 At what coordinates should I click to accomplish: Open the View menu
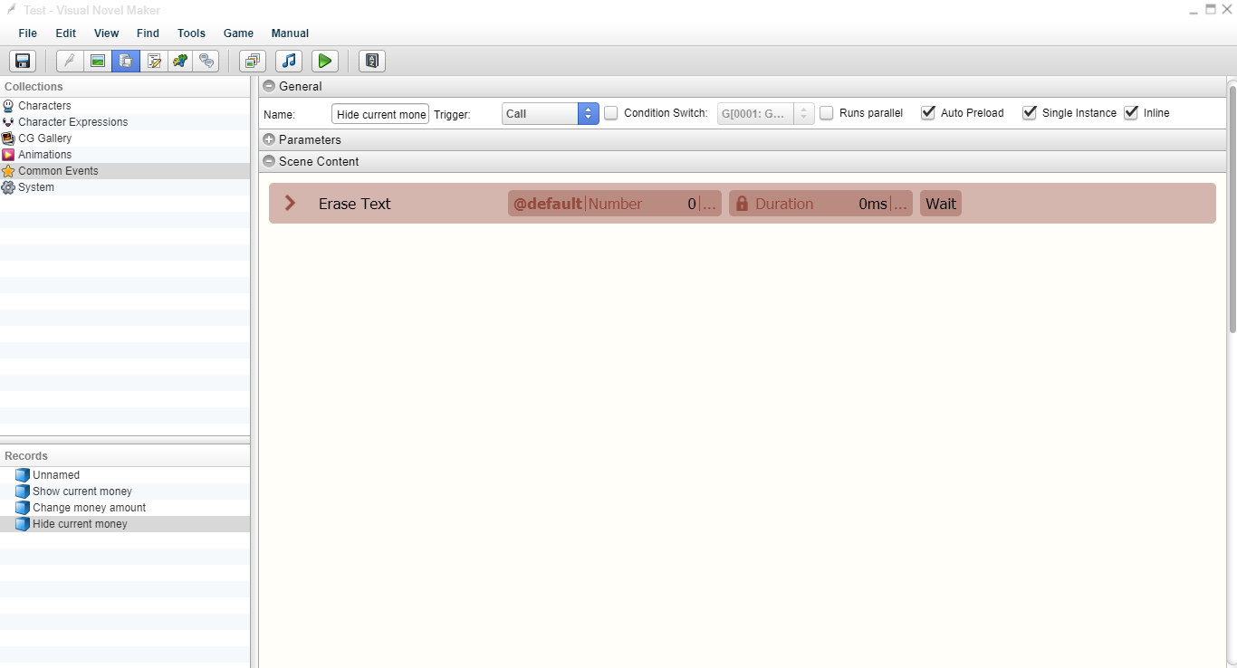tap(107, 33)
